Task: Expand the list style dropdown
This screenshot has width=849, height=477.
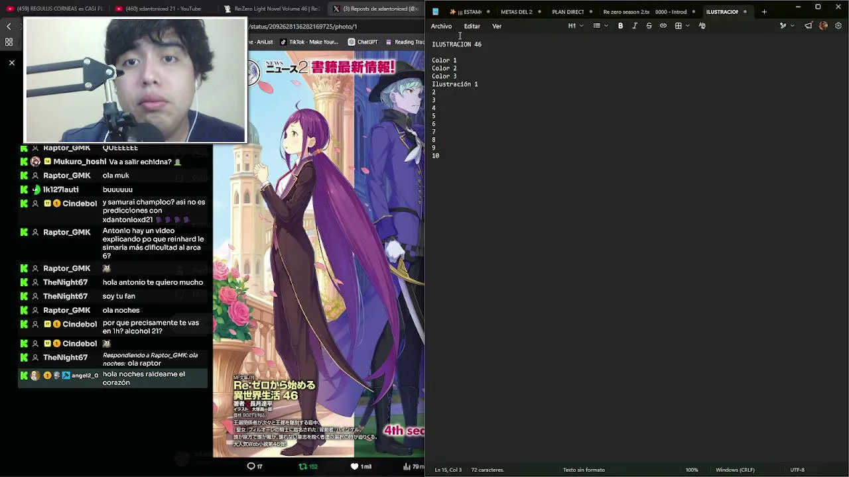Action: [x=601, y=26]
